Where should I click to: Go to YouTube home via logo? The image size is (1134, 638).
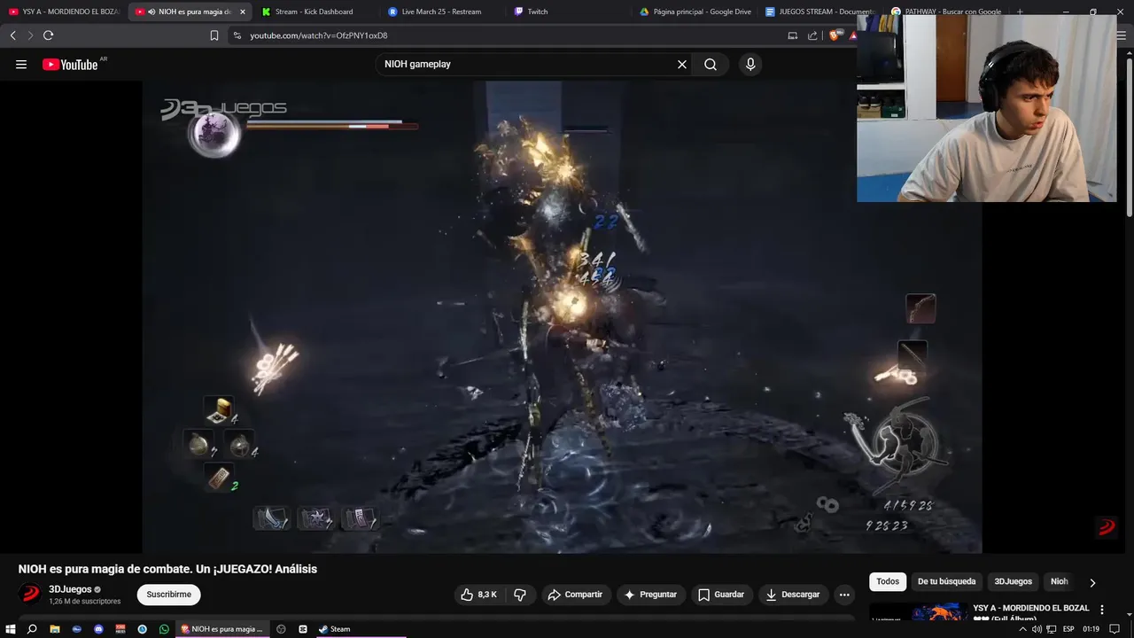pos(70,64)
